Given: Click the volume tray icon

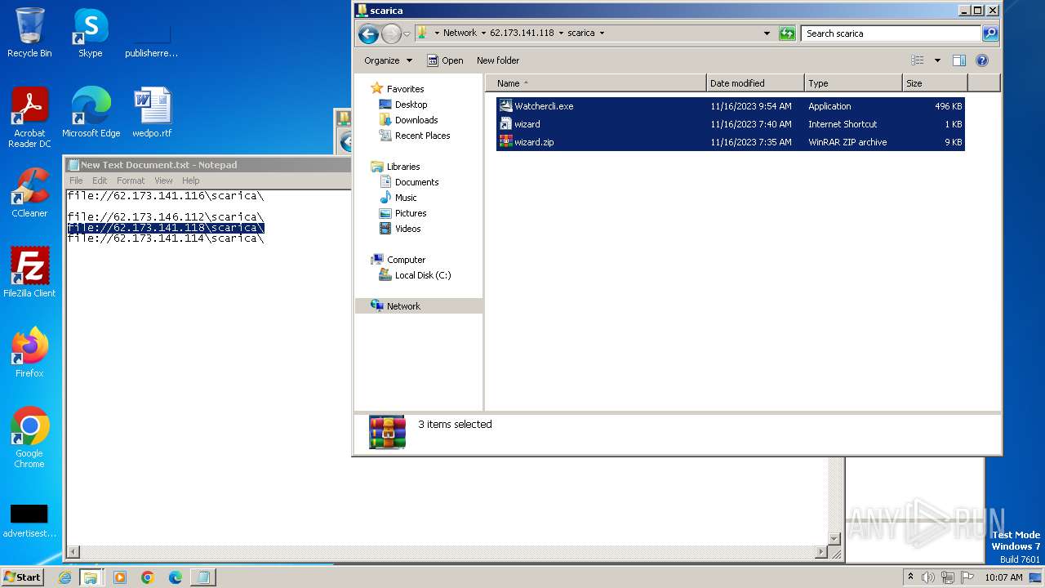Looking at the screenshot, I should tap(928, 577).
